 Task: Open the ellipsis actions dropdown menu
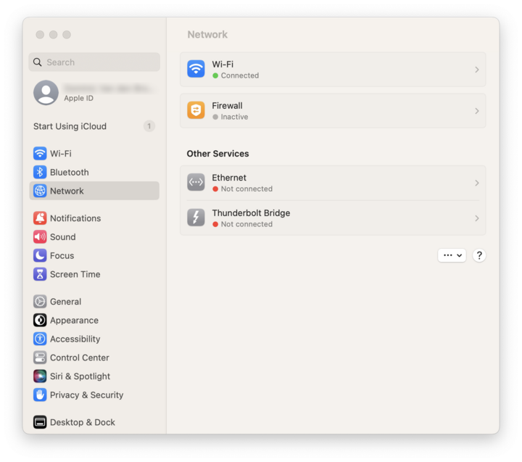tap(452, 255)
